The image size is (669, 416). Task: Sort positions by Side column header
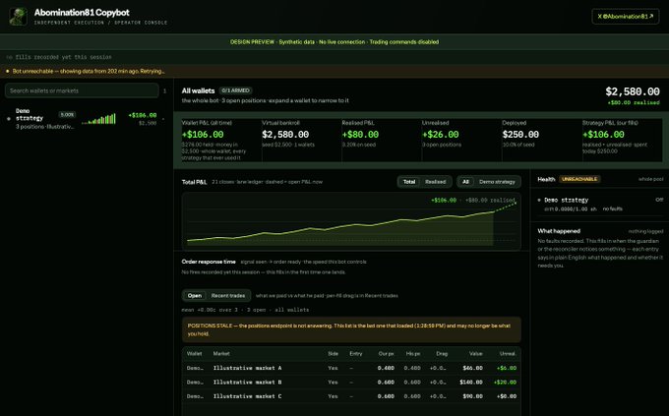click(x=333, y=354)
